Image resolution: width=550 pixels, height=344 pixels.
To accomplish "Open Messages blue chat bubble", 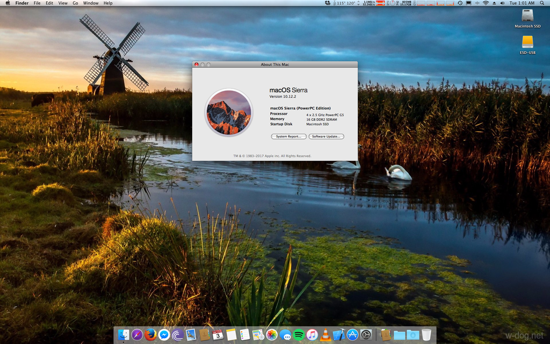I will coord(285,335).
